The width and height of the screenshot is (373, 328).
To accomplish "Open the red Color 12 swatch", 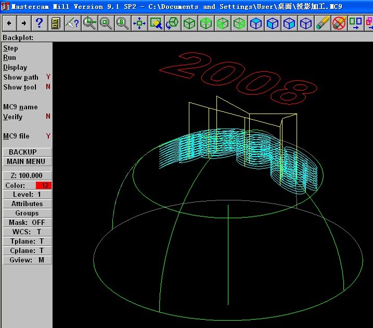I will pos(44,185).
